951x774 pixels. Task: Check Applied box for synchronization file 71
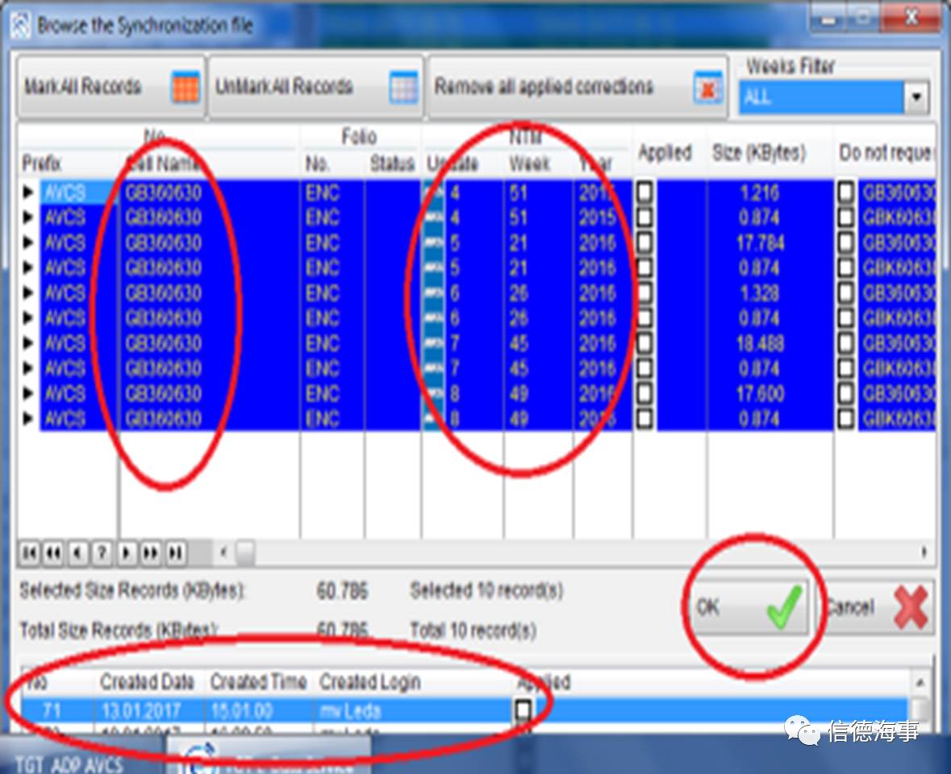pyautogui.click(x=524, y=710)
